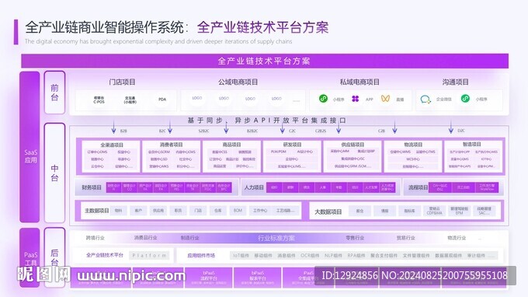
Task: Click the grey Platform box
Action: [x=149, y=255]
